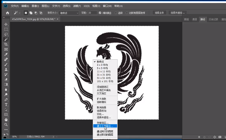This screenshot has width=226, height=140.
Task: Choose New Selection mode button
Action: click(x=26, y=13)
